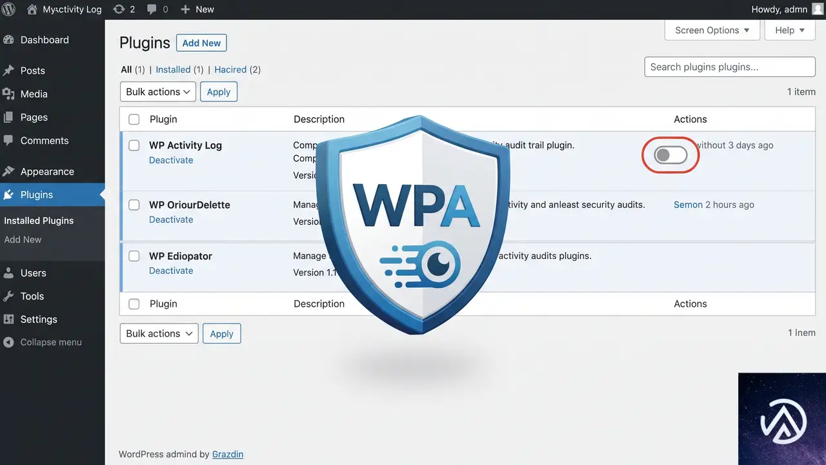Click the Plugins plug icon in the sidebar
Image resolution: width=826 pixels, height=465 pixels.
pos(8,194)
